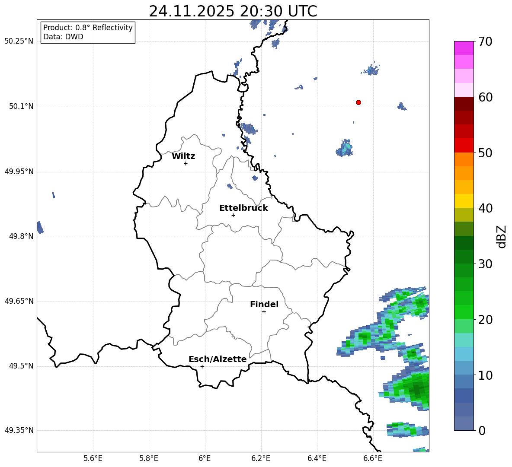Click the magenta top colorbar segment

click(464, 48)
